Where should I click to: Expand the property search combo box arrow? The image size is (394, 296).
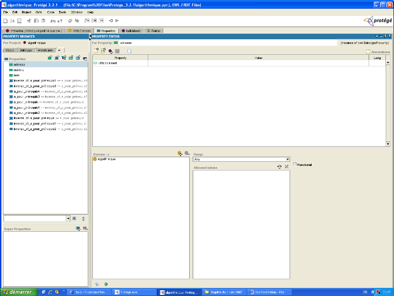[x=67, y=219]
